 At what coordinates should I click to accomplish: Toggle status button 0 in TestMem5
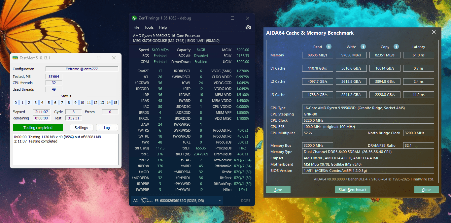(x=15, y=103)
